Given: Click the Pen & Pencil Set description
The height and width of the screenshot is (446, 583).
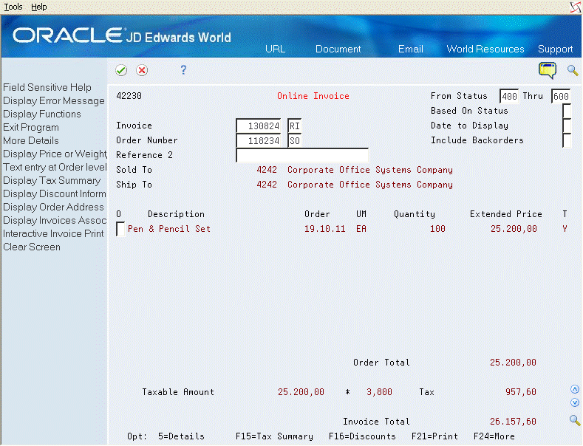Looking at the screenshot, I should pos(169,229).
